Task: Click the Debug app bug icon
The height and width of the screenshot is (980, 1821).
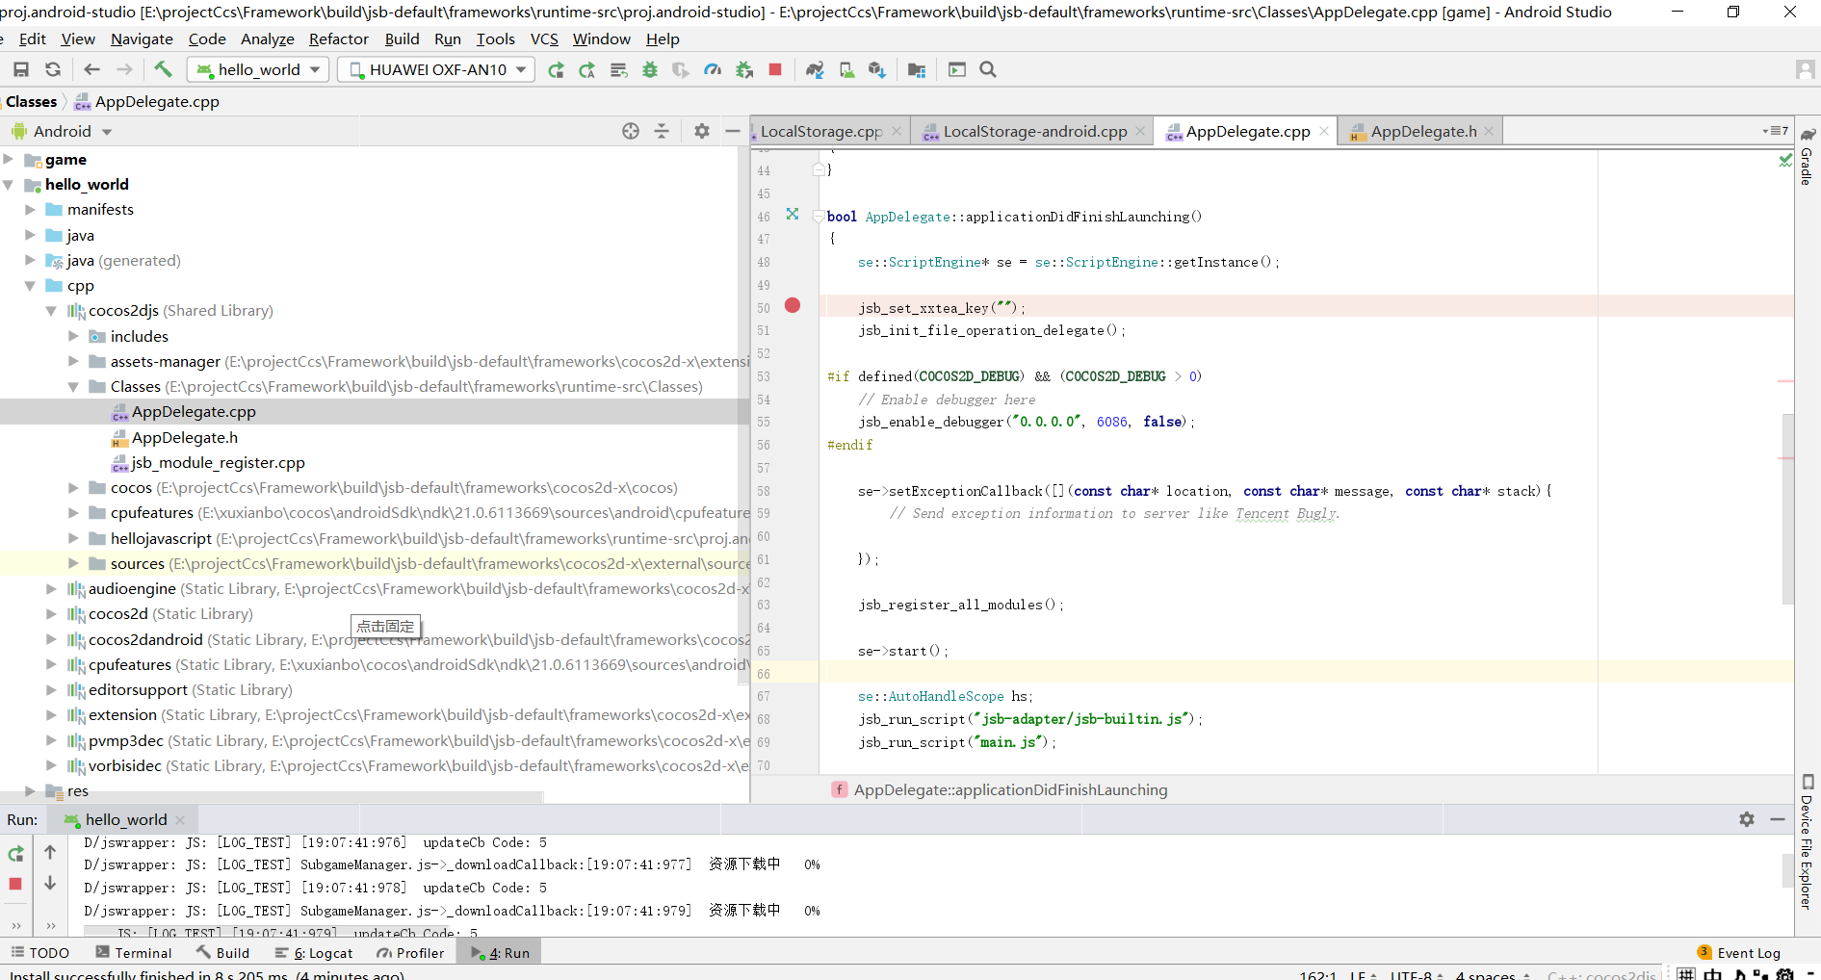Action: (650, 69)
